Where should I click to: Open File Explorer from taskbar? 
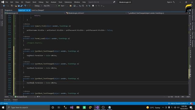click(x=78, y=107)
